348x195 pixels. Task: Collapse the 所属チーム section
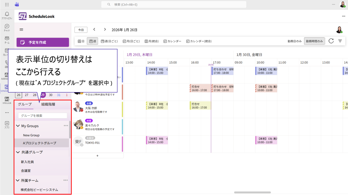tap(18, 180)
